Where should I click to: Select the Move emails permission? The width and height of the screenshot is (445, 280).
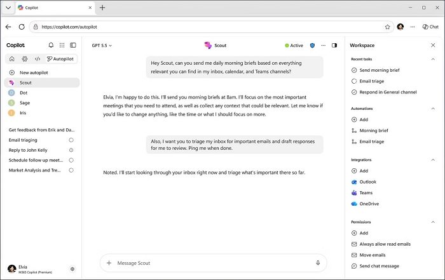point(368,255)
